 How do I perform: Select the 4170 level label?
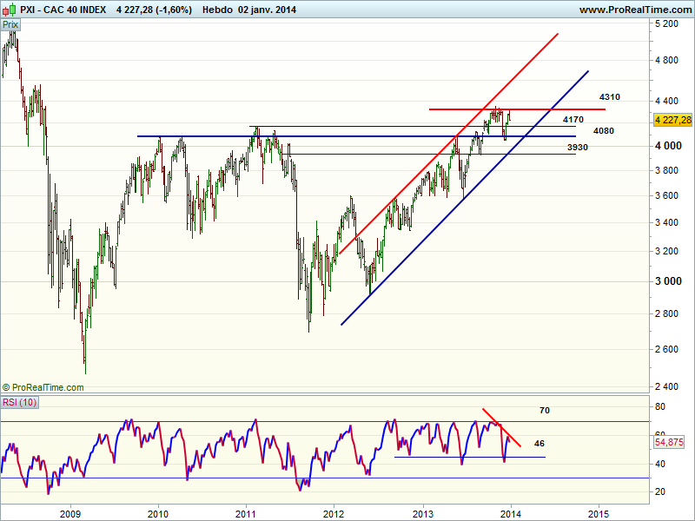pyautogui.click(x=573, y=119)
